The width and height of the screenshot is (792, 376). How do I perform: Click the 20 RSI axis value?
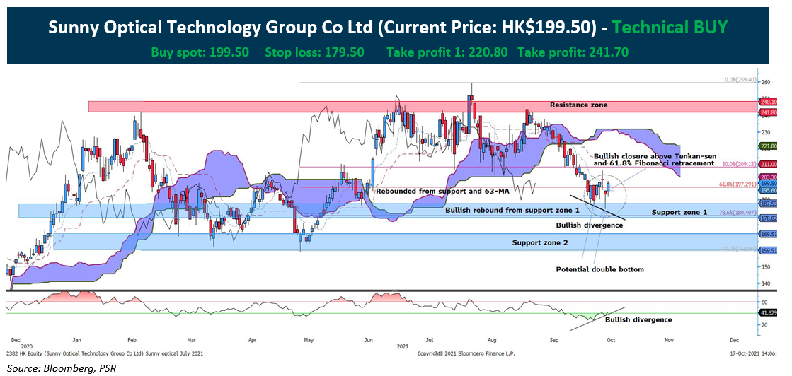tap(764, 324)
